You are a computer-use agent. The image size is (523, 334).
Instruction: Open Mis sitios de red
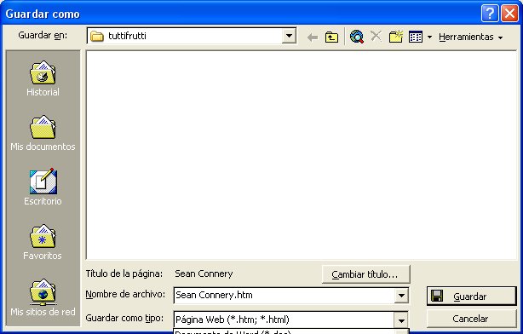(x=43, y=297)
